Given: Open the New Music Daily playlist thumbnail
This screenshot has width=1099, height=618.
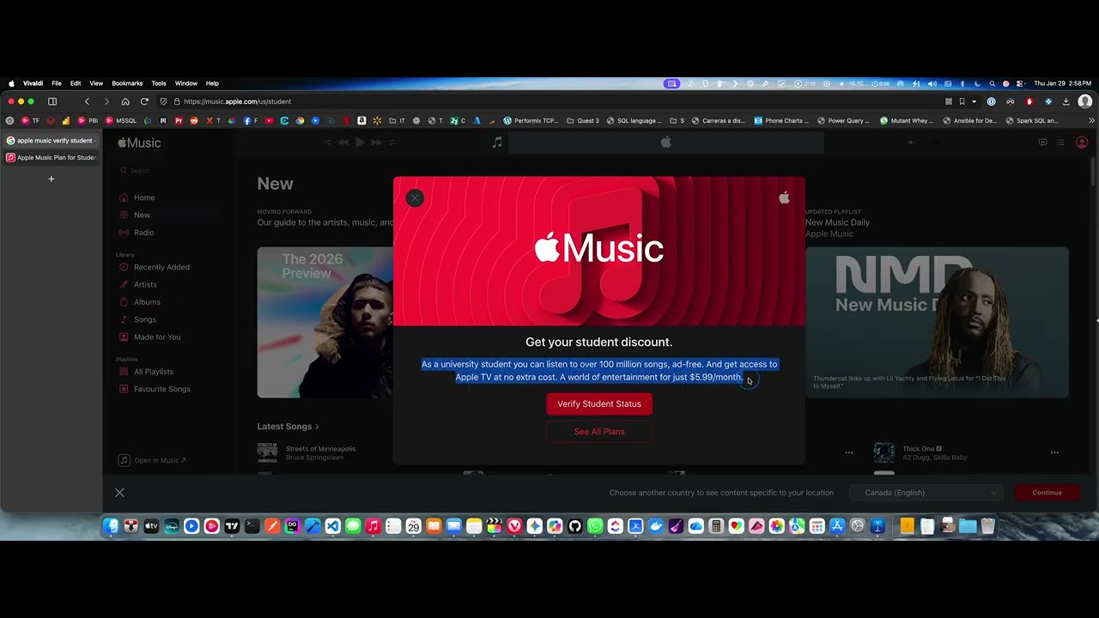Looking at the screenshot, I should 937,323.
